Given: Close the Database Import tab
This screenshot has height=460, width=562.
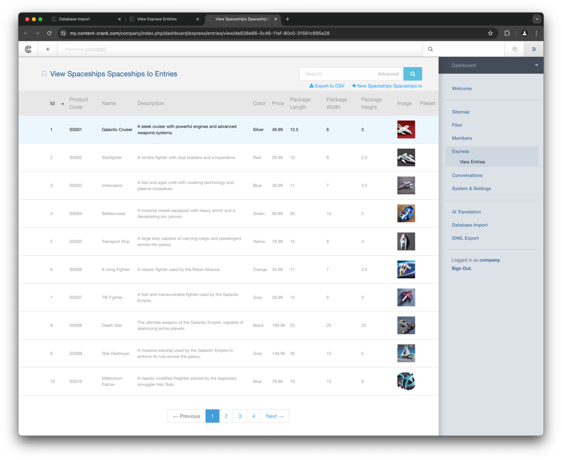Looking at the screenshot, I should (x=119, y=19).
